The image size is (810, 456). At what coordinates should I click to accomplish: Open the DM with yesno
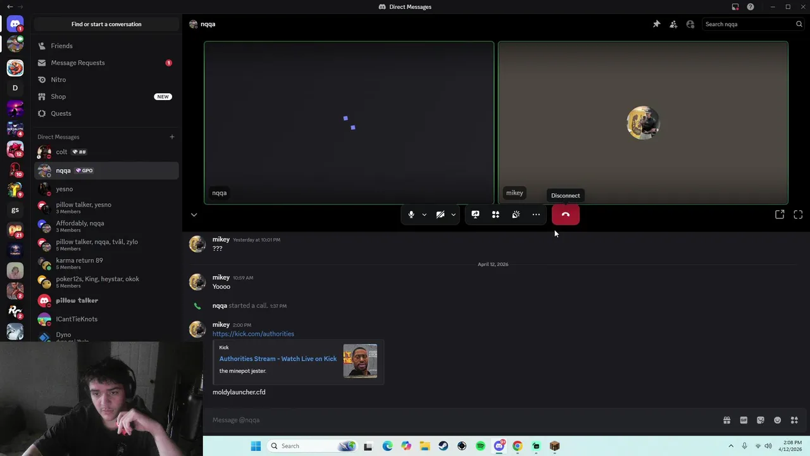[106, 189]
